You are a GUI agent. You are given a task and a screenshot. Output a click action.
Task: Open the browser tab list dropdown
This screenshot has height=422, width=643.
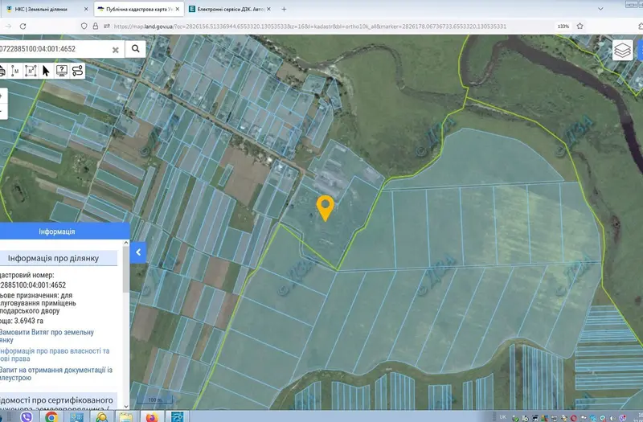600,9
